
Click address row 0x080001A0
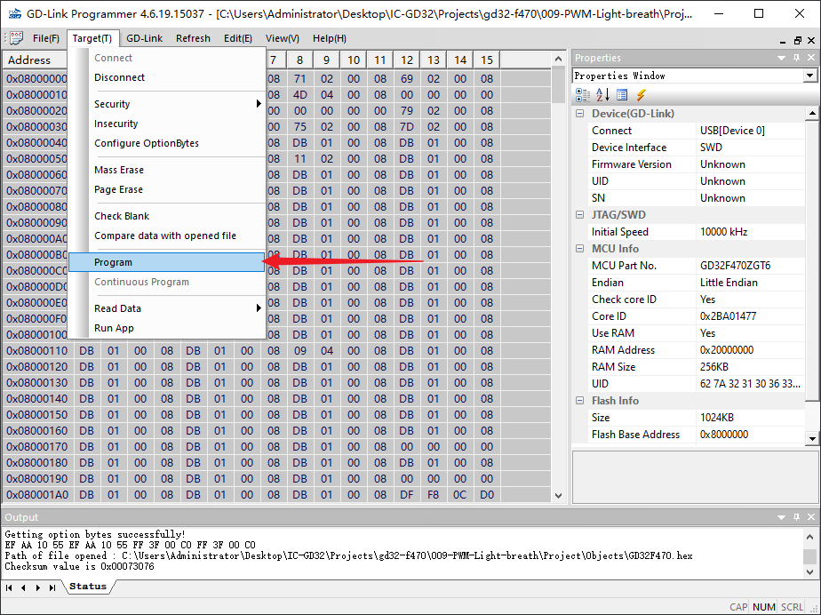tap(37, 494)
